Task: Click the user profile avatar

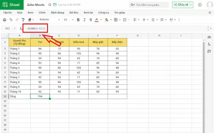Action: click(210, 5)
